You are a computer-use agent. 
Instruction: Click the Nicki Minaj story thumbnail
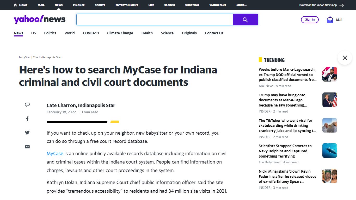point(330,176)
